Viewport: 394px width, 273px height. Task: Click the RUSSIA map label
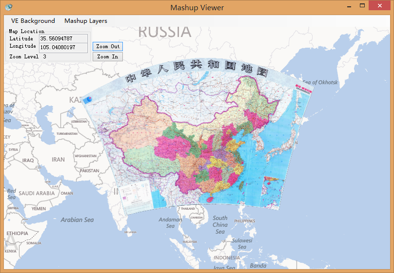click(x=165, y=32)
